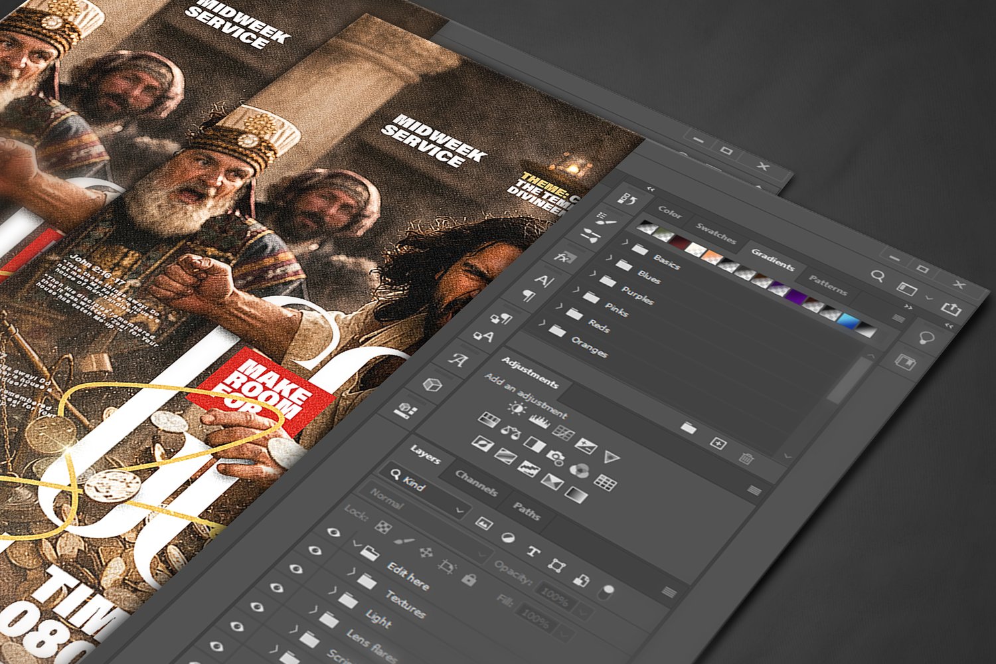This screenshot has width=996, height=664.
Task: Toggle lock all padlock icon
Action: [469, 580]
